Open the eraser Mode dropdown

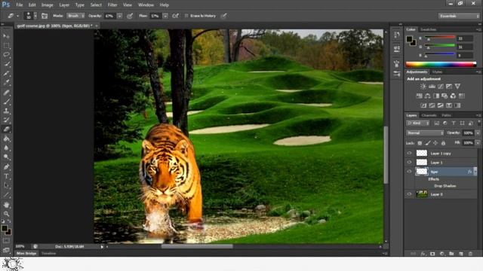(76, 16)
